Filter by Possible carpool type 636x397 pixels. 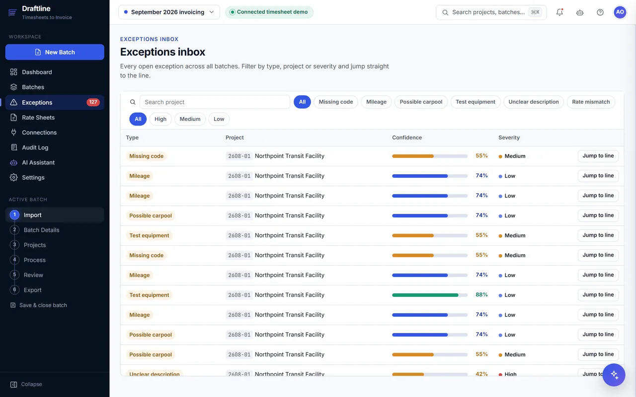[421, 102]
